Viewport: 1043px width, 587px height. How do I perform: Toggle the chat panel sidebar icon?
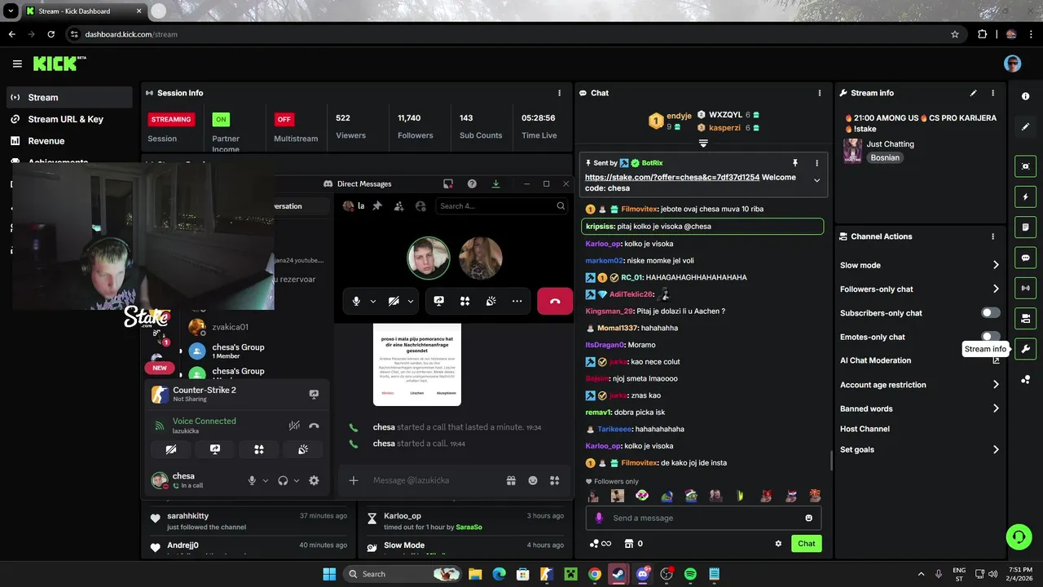1025,258
